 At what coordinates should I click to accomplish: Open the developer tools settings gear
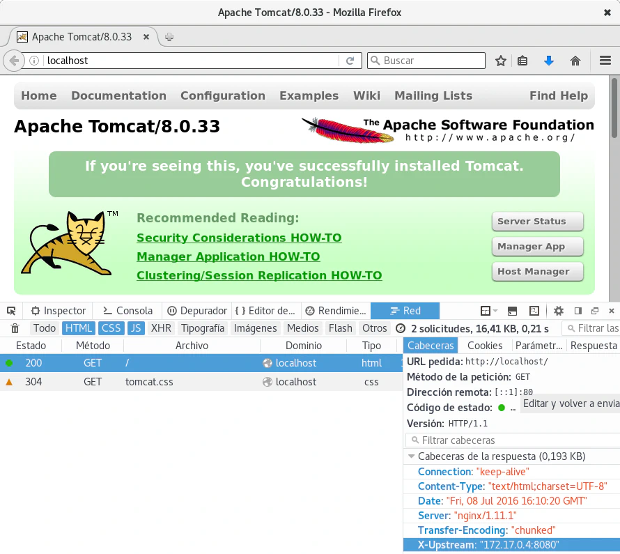pyautogui.click(x=558, y=311)
